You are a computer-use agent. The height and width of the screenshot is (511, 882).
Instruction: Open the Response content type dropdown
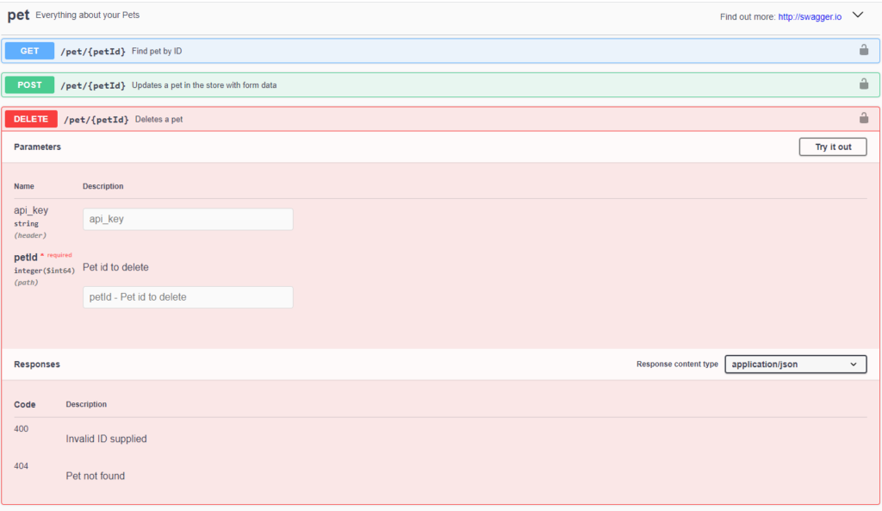click(x=795, y=365)
